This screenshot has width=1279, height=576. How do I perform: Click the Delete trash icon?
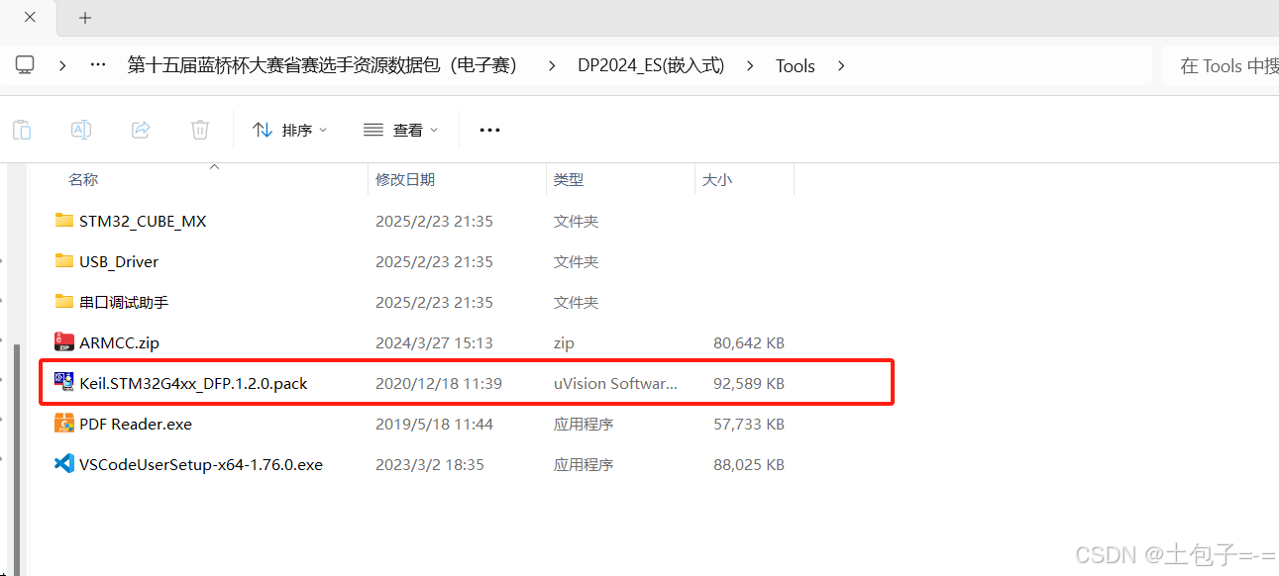(x=200, y=130)
